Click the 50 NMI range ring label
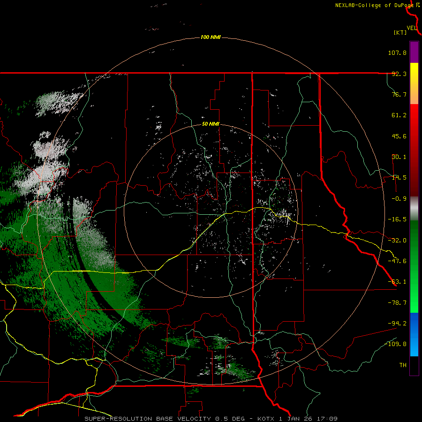 point(211,124)
